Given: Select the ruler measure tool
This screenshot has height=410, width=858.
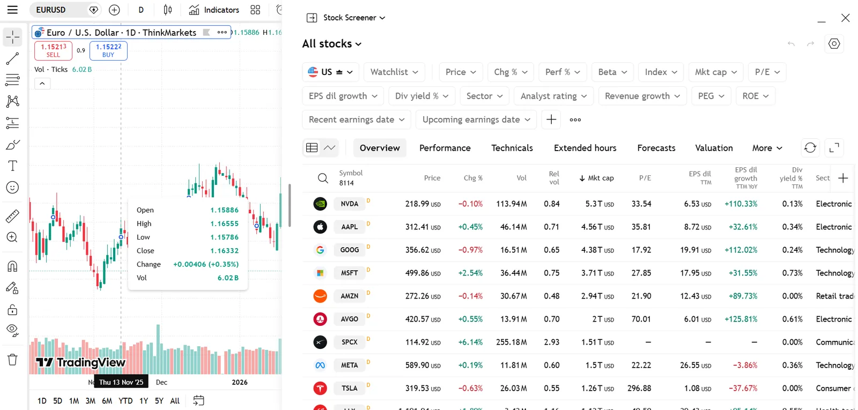Looking at the screenshot, I should [x=12, y=216].
